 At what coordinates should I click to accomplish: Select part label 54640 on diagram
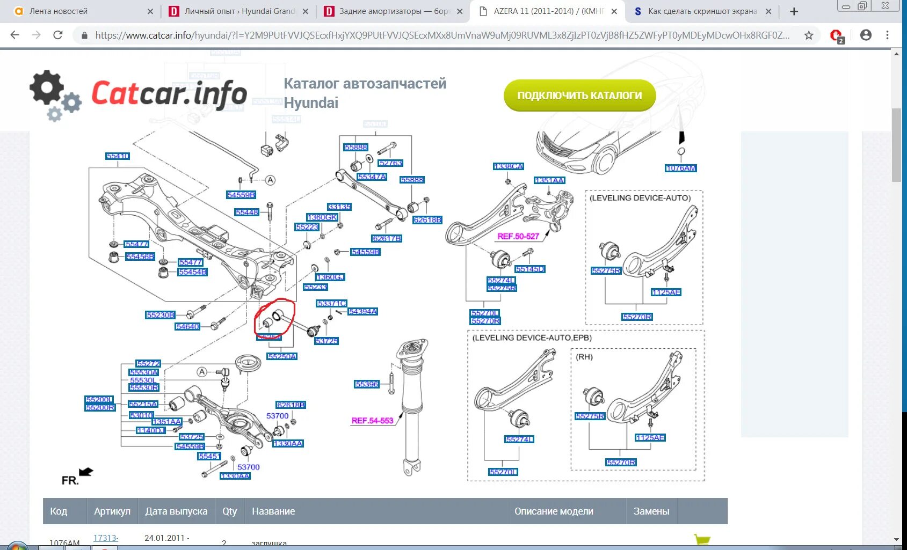187,326
